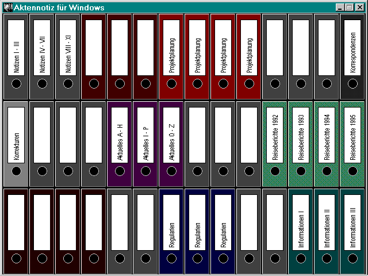Minimize the Aktennotiz window

tap(340, 7)
